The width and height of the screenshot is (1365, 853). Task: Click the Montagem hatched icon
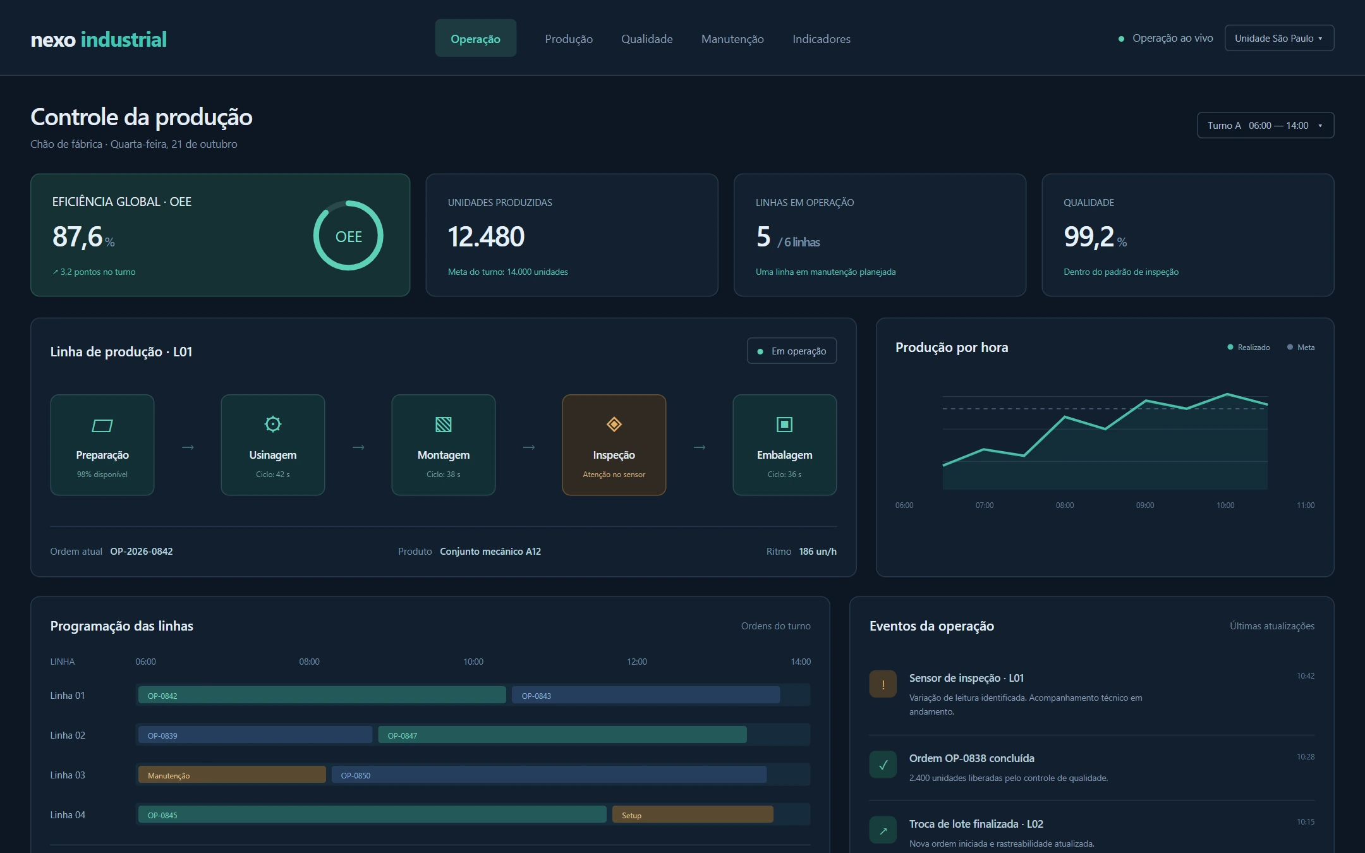444,425
